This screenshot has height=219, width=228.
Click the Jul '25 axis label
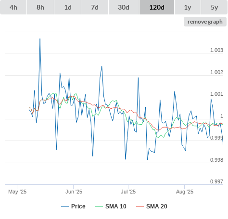point(128,192)
